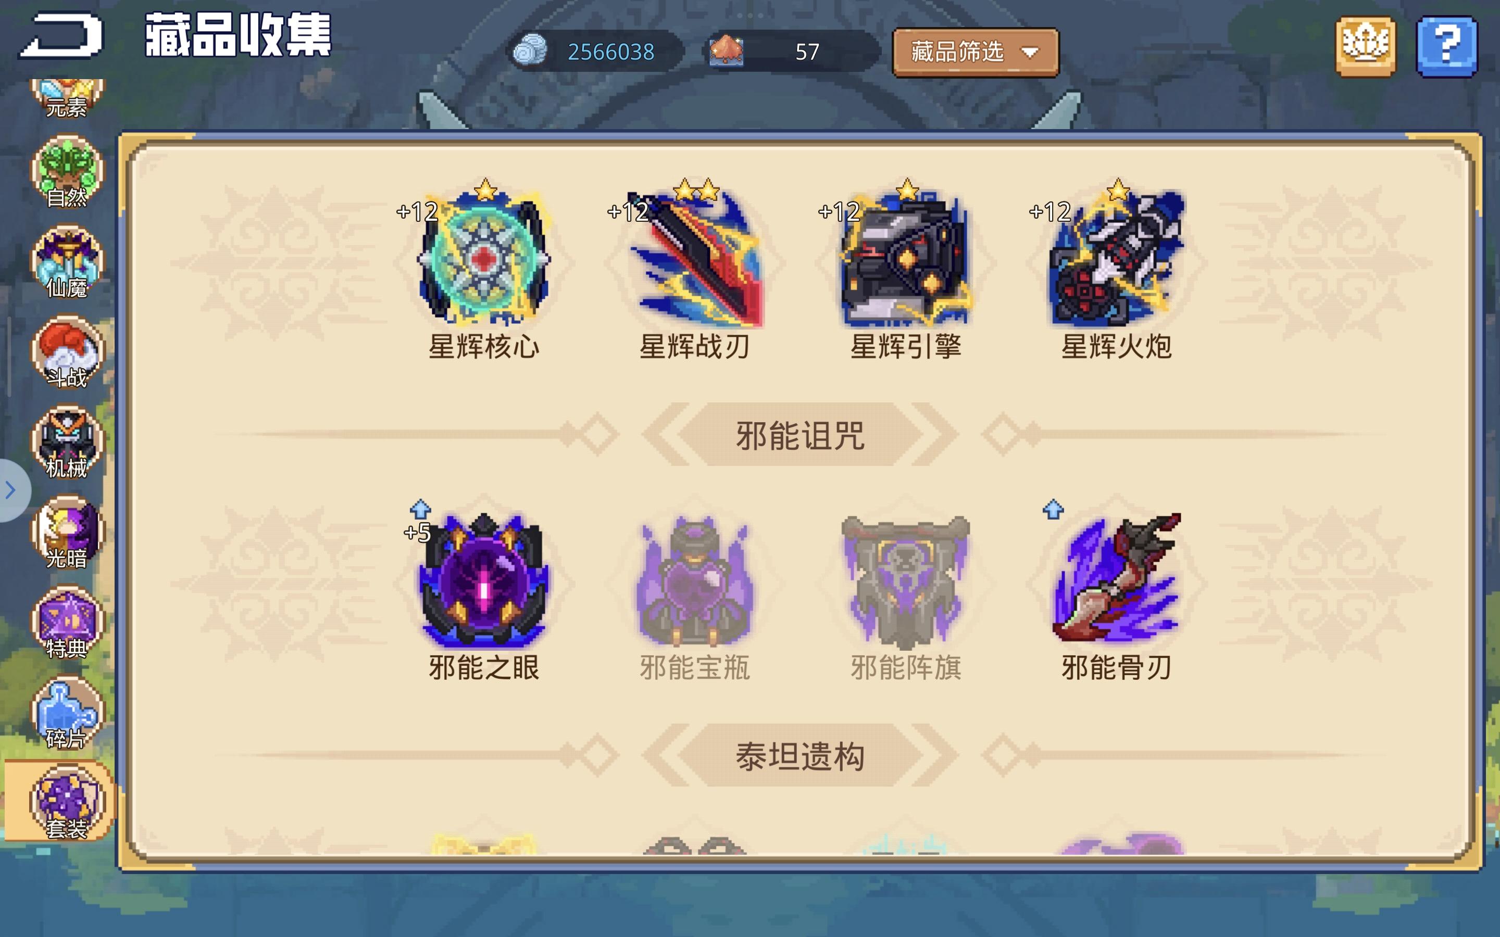The image size is (1500, 937).
Task: Click the blue question mark help icon
Action: [1447, 46]
